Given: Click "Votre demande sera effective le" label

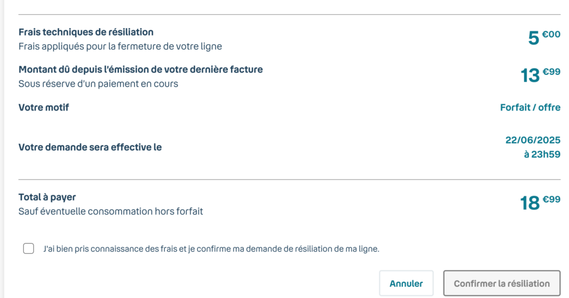Looking at the screenshot, I should [x=90, y=148].
